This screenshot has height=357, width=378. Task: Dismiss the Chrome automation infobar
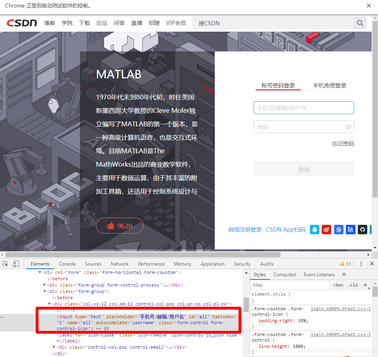coord(368,6)
